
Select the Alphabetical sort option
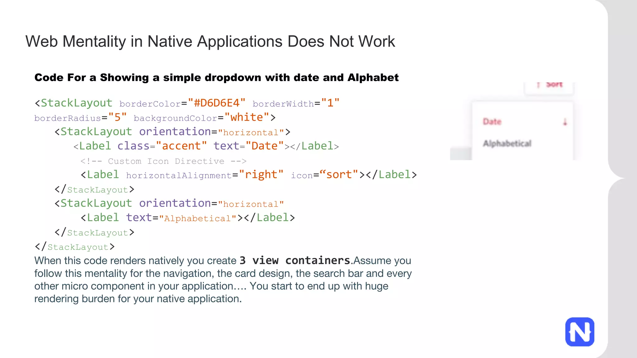pyautogui.click(x=507, y=143)
